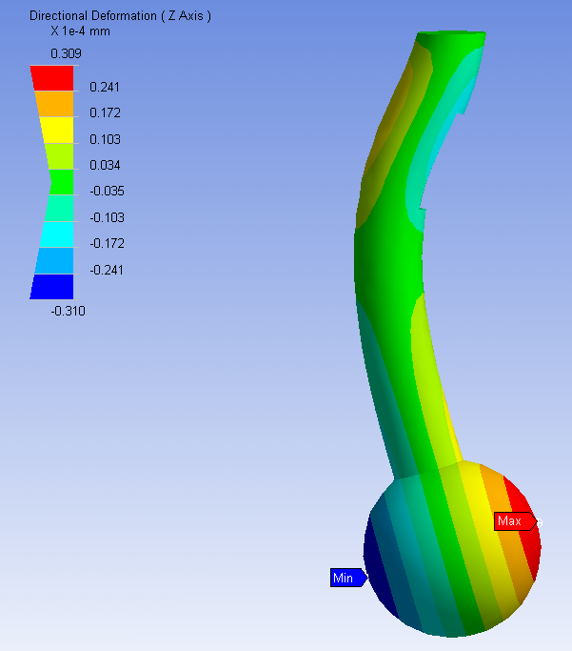Click the red Max probe label
Viewport: 572px width, 651px height.
click(515, 521)
